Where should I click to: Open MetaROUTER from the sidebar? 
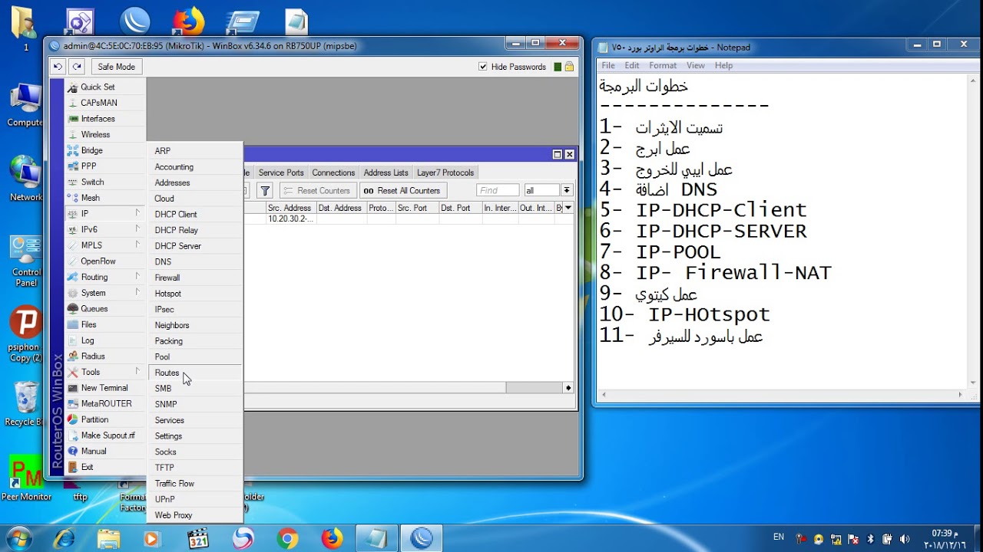pyautogui.click(x=106, y=404)
